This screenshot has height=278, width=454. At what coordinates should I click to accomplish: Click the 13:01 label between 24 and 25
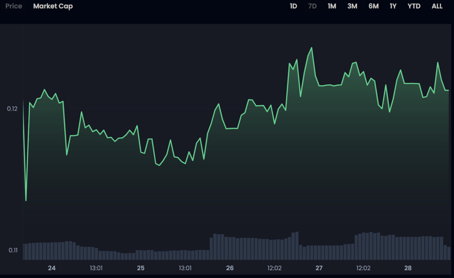(x=96, y=268)
